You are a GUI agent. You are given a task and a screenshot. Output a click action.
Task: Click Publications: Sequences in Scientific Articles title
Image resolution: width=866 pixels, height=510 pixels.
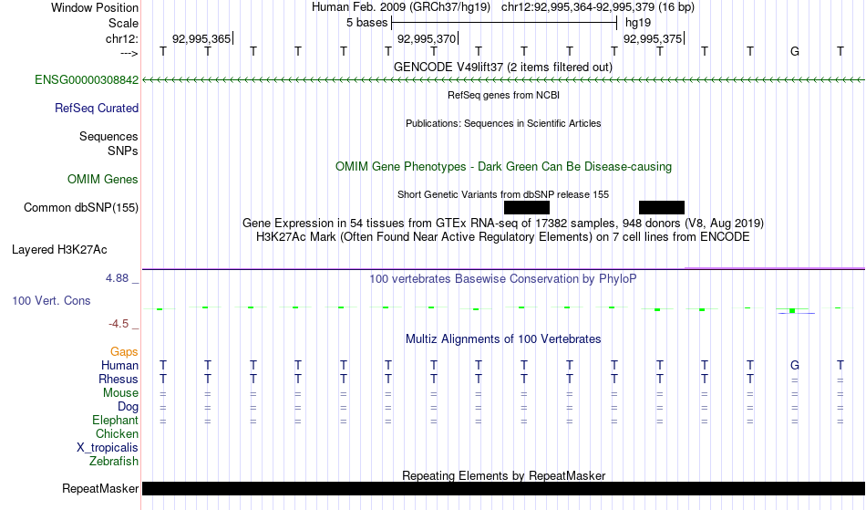click(x=503, y=123)
